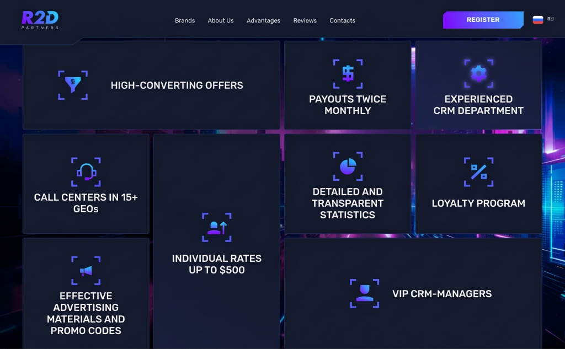The image size is (565, 349).
Task: Click the person icon beside VIP CRM-Managers
Action: 364,293
